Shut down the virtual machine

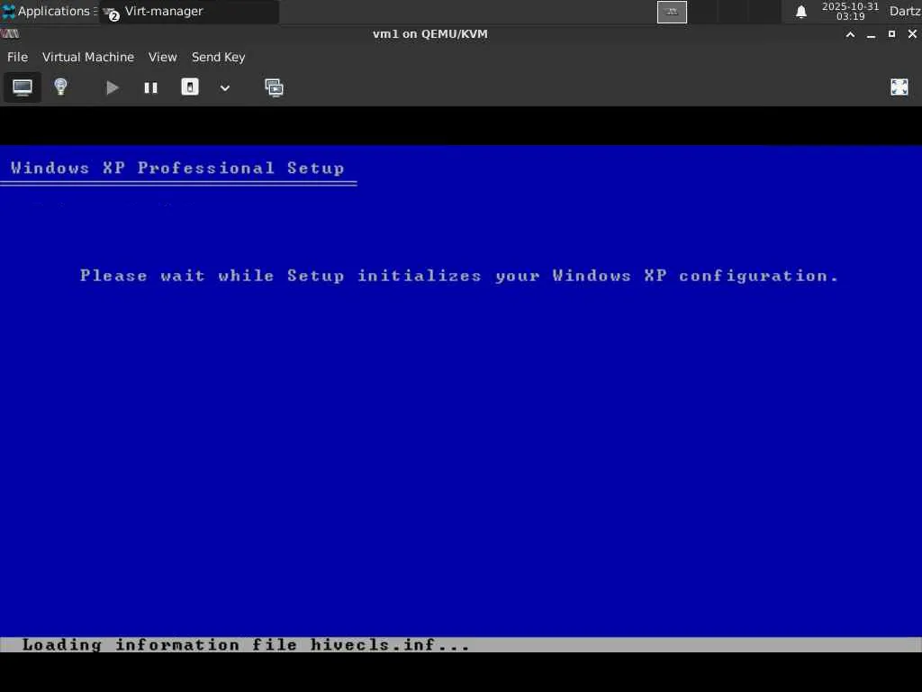189,87
